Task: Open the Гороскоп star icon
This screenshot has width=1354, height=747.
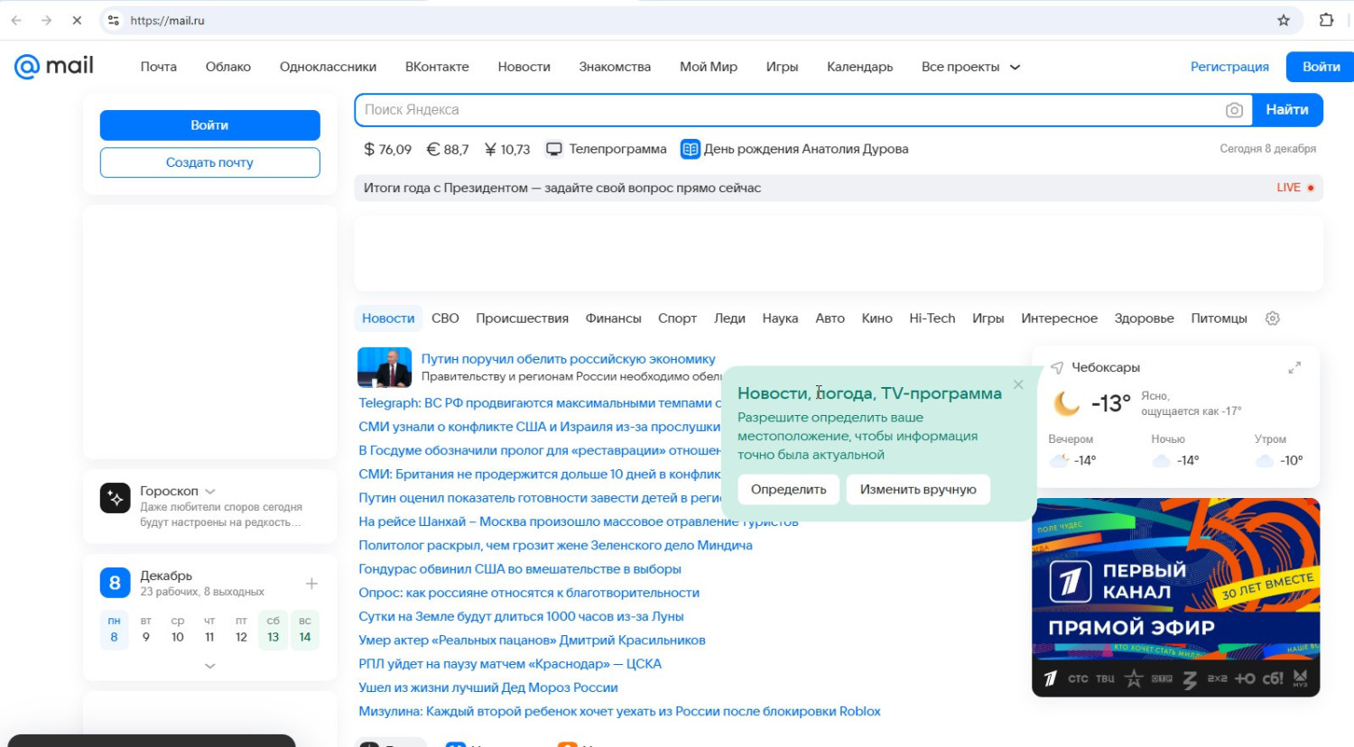Action: 116,498
